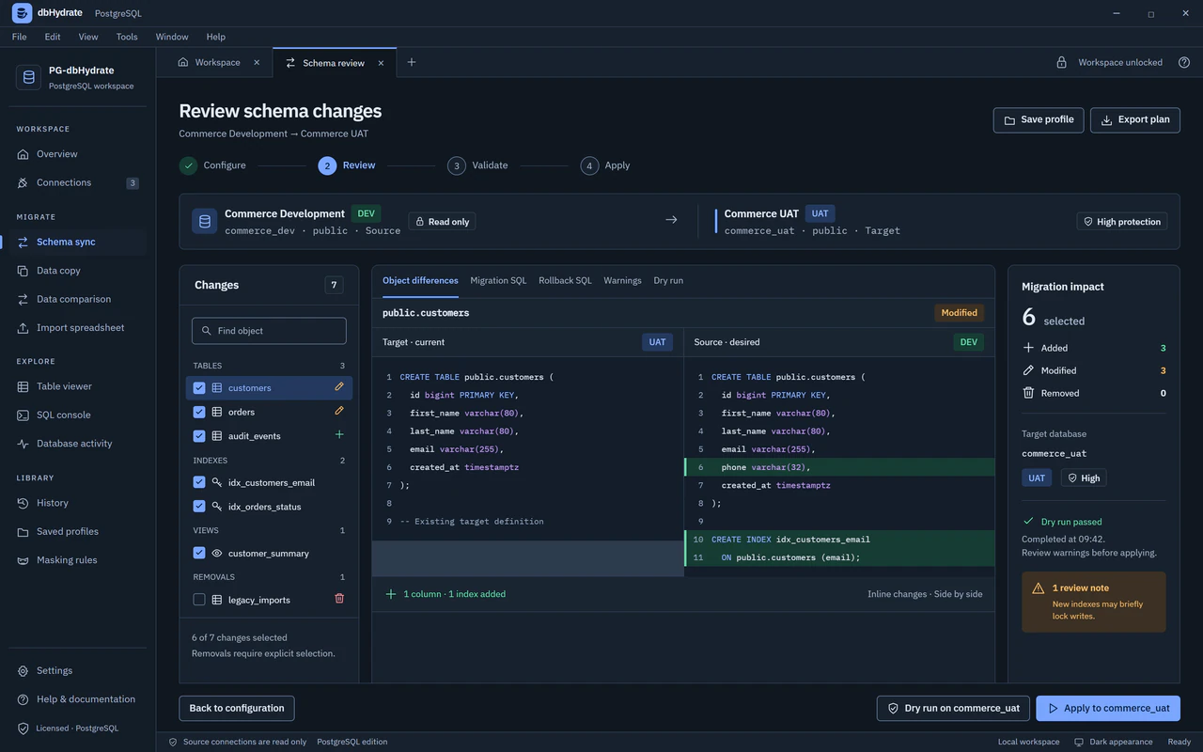Go to the Apply step
Viewport: 1203px width, 752px height.
click(605, 165)
